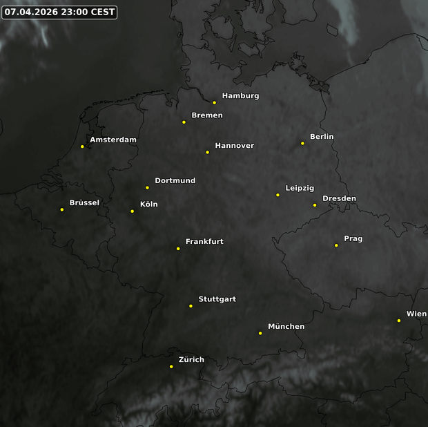
Task: Click the Stuttgart yellow dot
Action: tap(191, 305)
